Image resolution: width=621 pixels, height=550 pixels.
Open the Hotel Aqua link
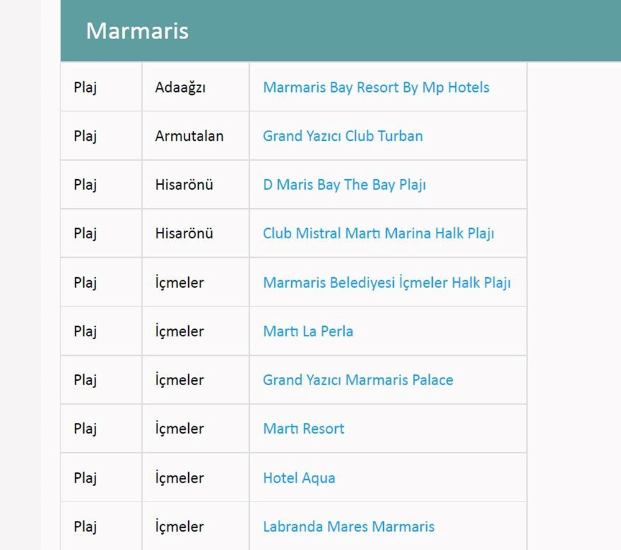coord(299,478)
